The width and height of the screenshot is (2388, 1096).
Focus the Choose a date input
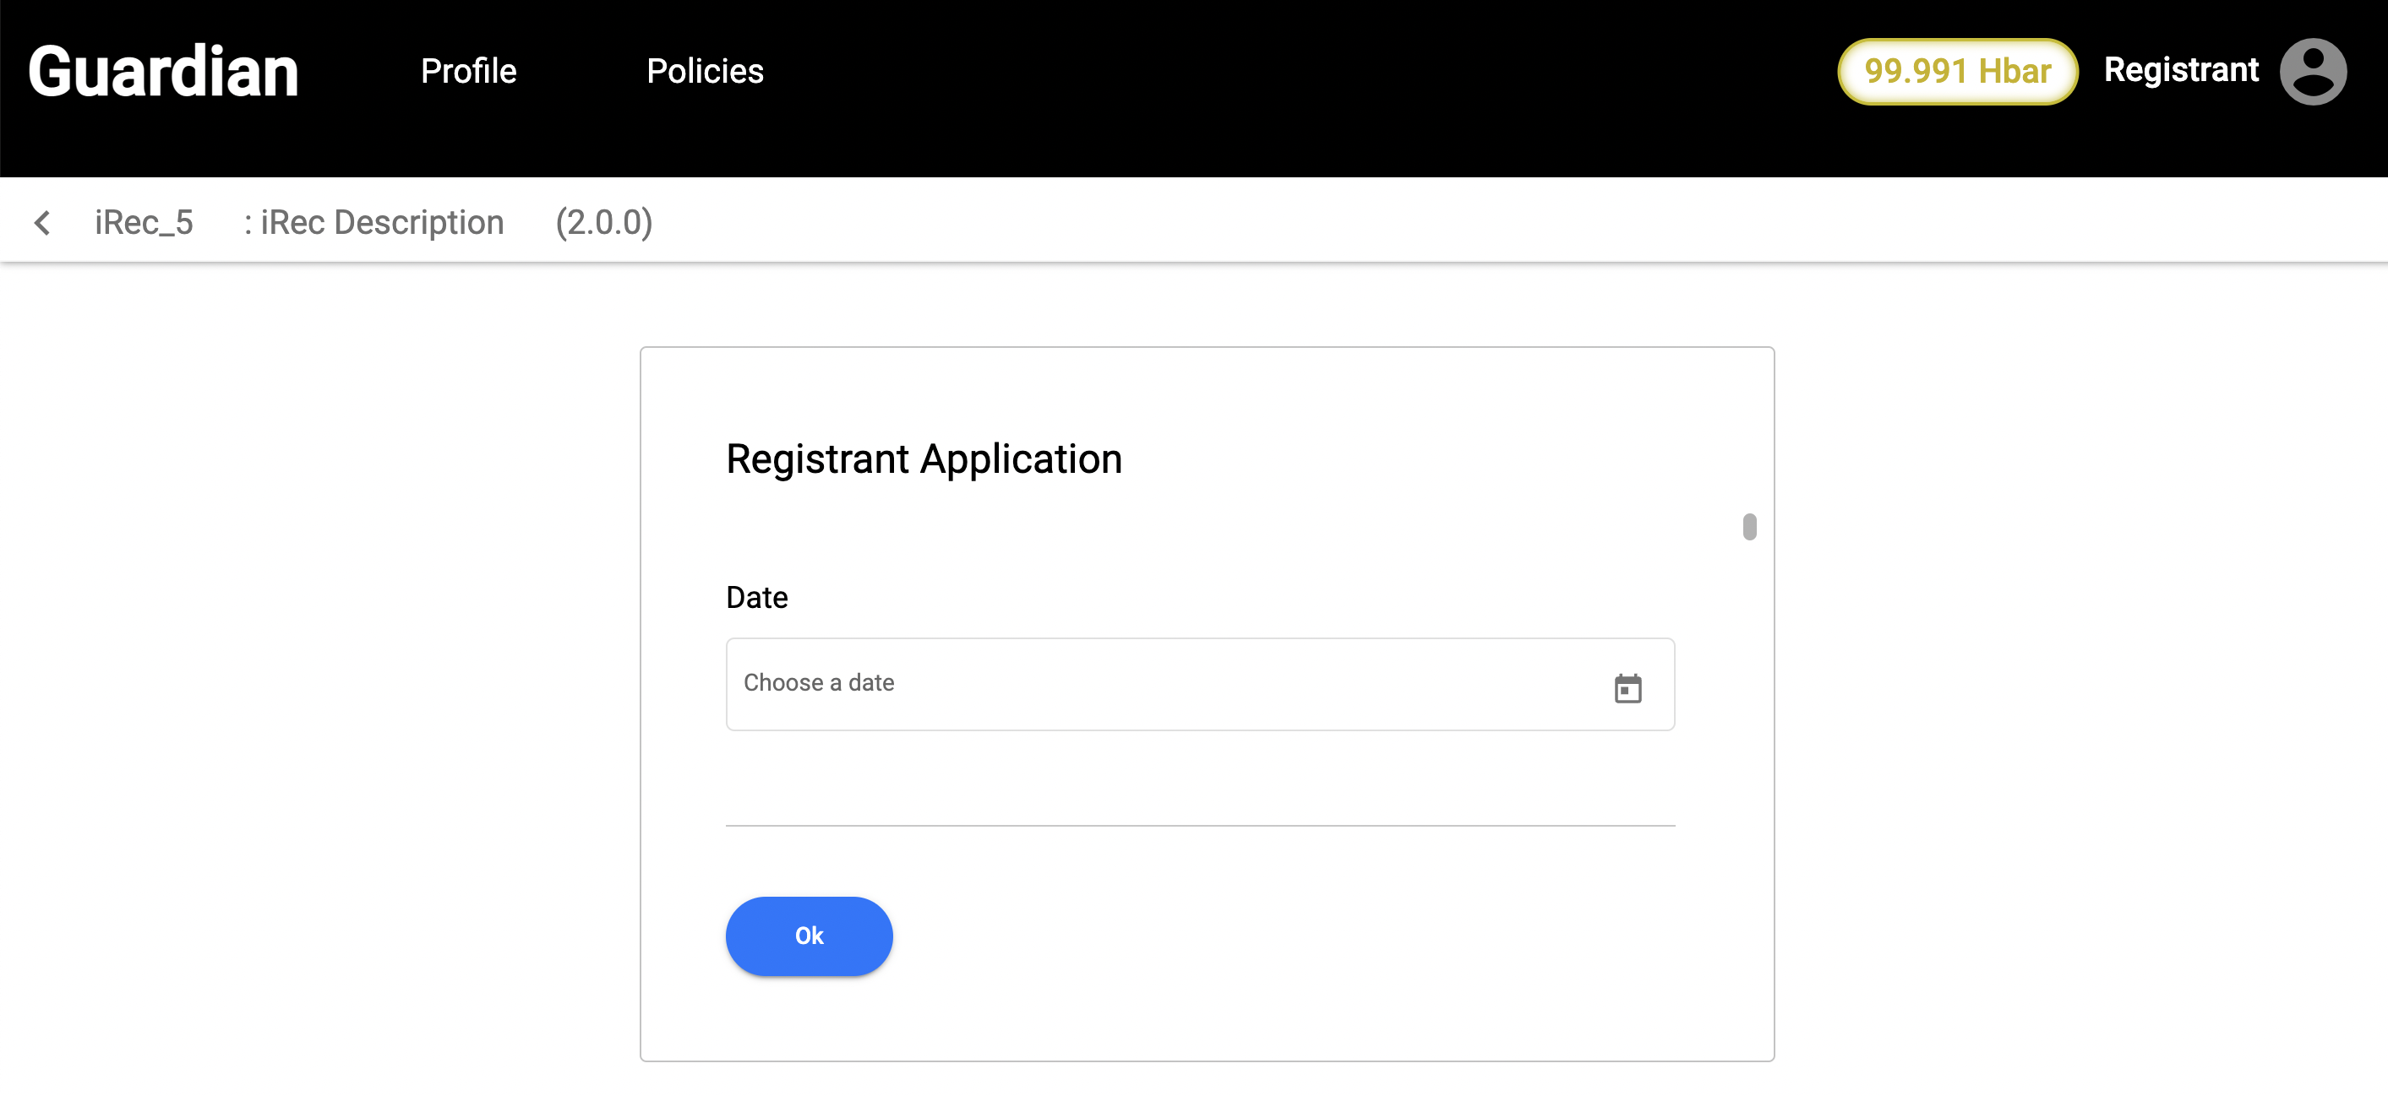coord(1159,684)
